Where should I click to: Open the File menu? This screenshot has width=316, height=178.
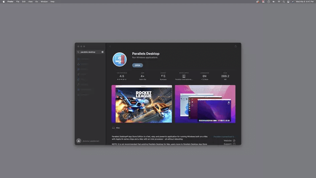click(x=18, y=2)
